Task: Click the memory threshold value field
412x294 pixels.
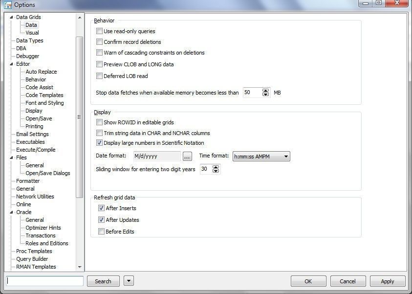Action: [252, 93]
